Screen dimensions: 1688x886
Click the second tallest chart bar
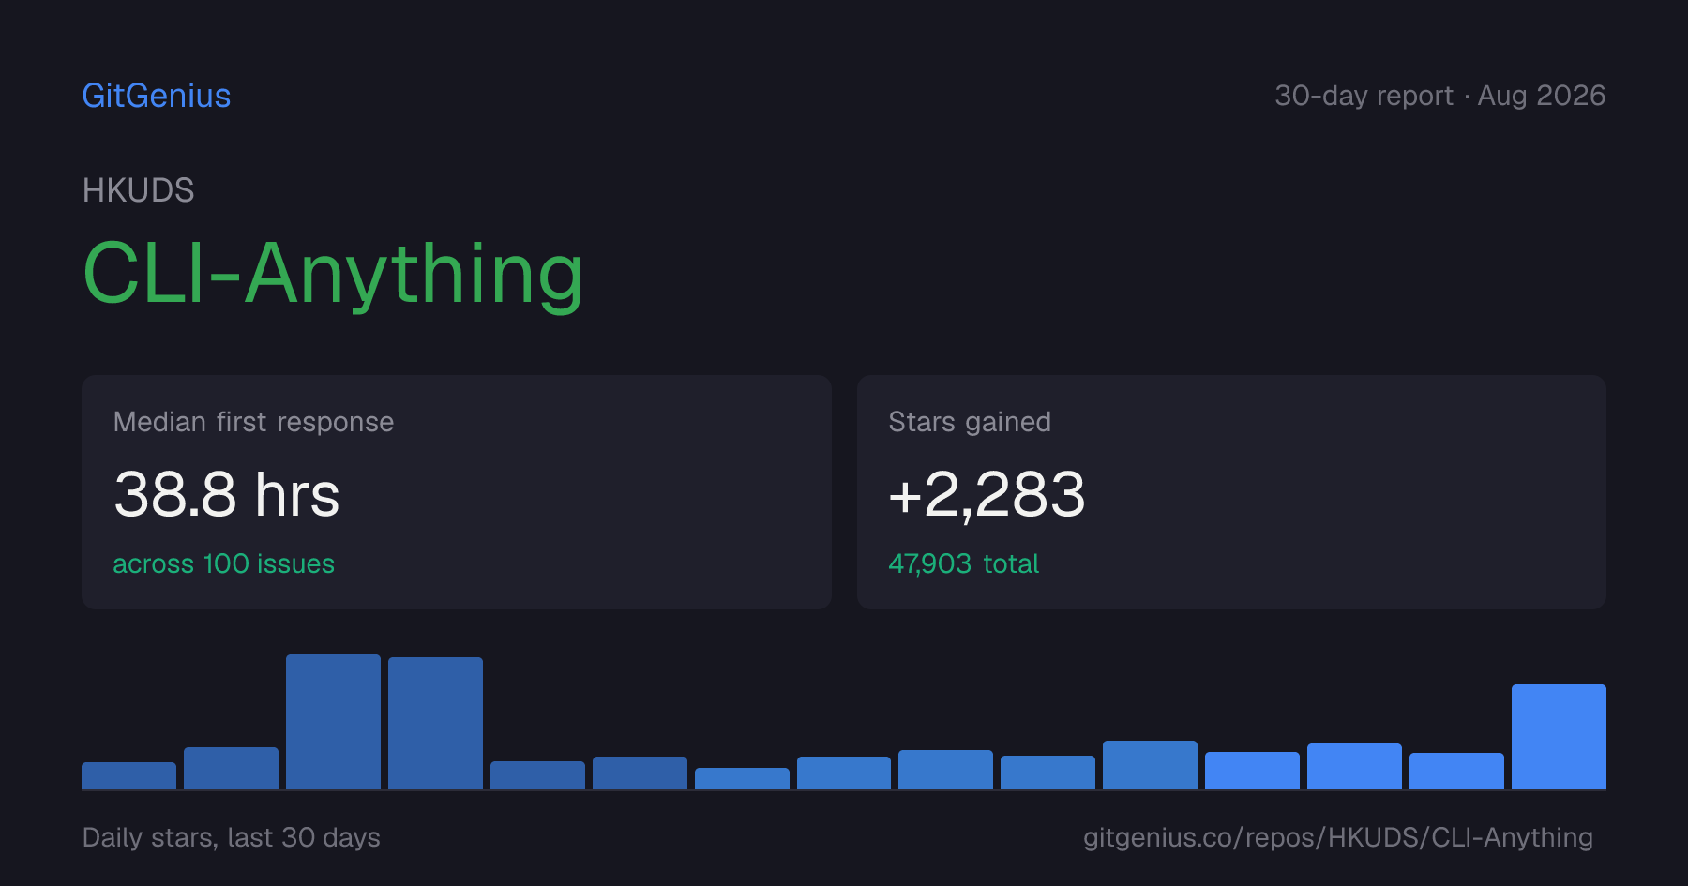click(x=435, y=723)
